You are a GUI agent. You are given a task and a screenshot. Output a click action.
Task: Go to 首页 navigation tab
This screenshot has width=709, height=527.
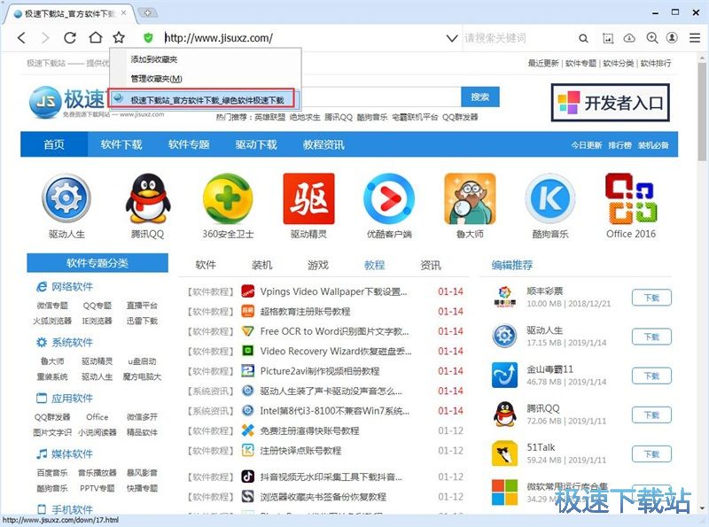click(x=54, y=144)
